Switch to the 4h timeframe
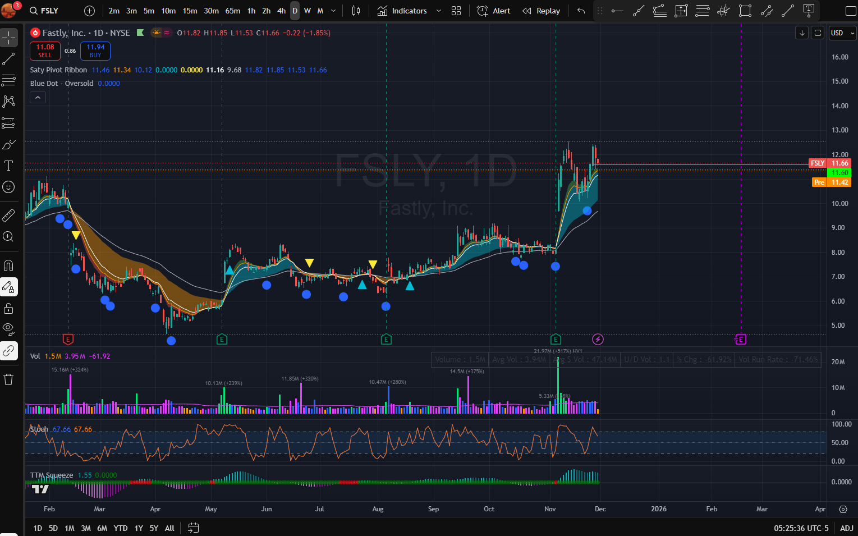Viewport: 858px width, 536px height. click(282, 11)
